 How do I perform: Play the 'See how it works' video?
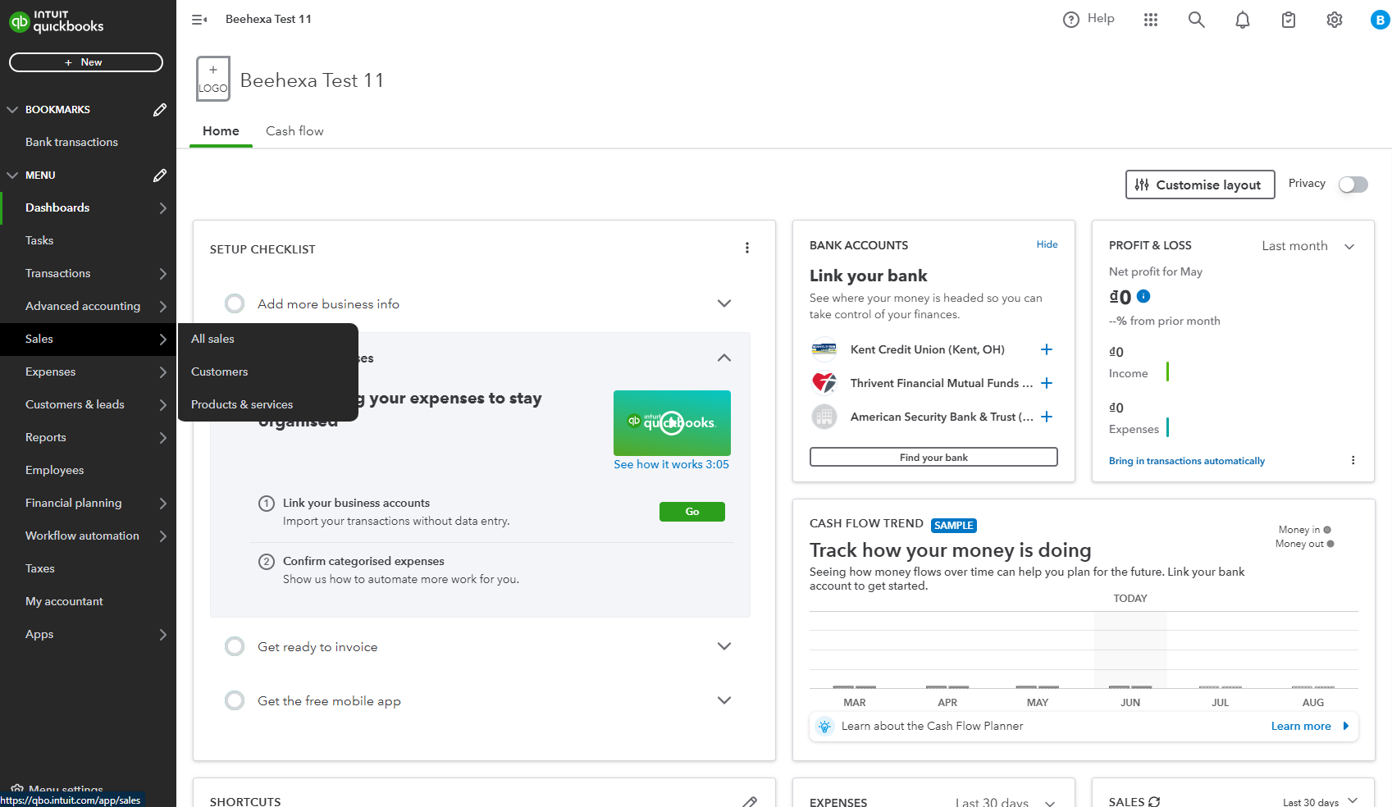(672, 422)
